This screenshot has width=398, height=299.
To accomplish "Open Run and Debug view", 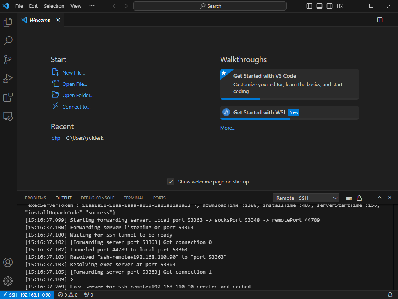I will click(x=7, y=78).
